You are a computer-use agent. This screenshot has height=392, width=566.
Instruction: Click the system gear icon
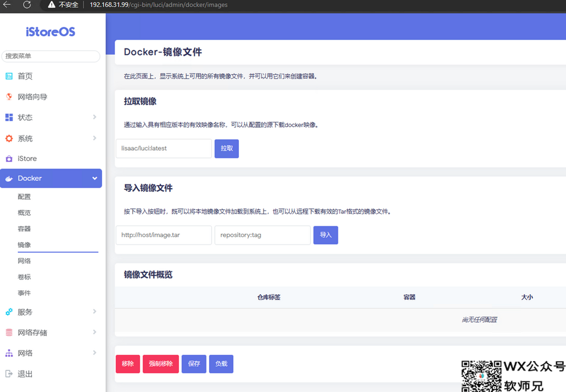click(x=9, y=139)
